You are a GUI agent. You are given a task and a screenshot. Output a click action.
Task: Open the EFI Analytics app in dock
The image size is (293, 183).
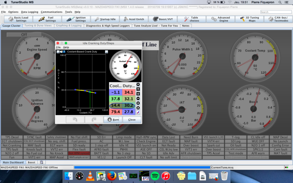pyautogui.click(x=144, y=176)
